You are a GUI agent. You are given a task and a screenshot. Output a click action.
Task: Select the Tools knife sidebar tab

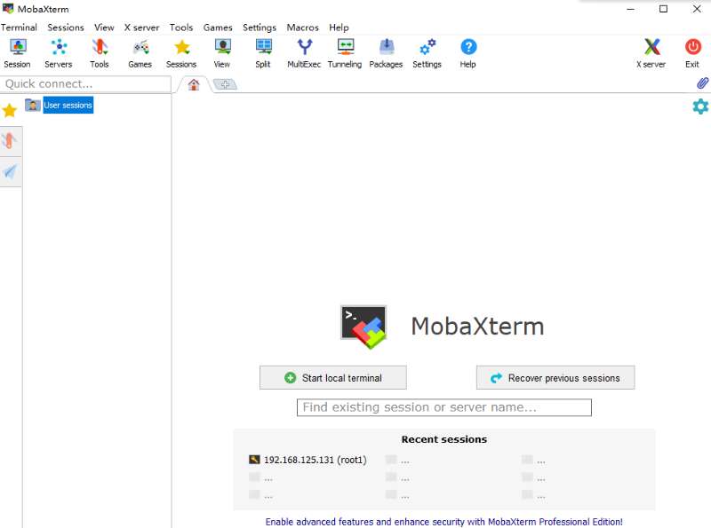coord(10,141)
